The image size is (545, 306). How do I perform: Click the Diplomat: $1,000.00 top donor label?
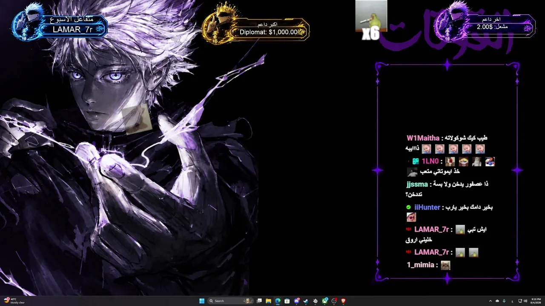click(268, 32)
